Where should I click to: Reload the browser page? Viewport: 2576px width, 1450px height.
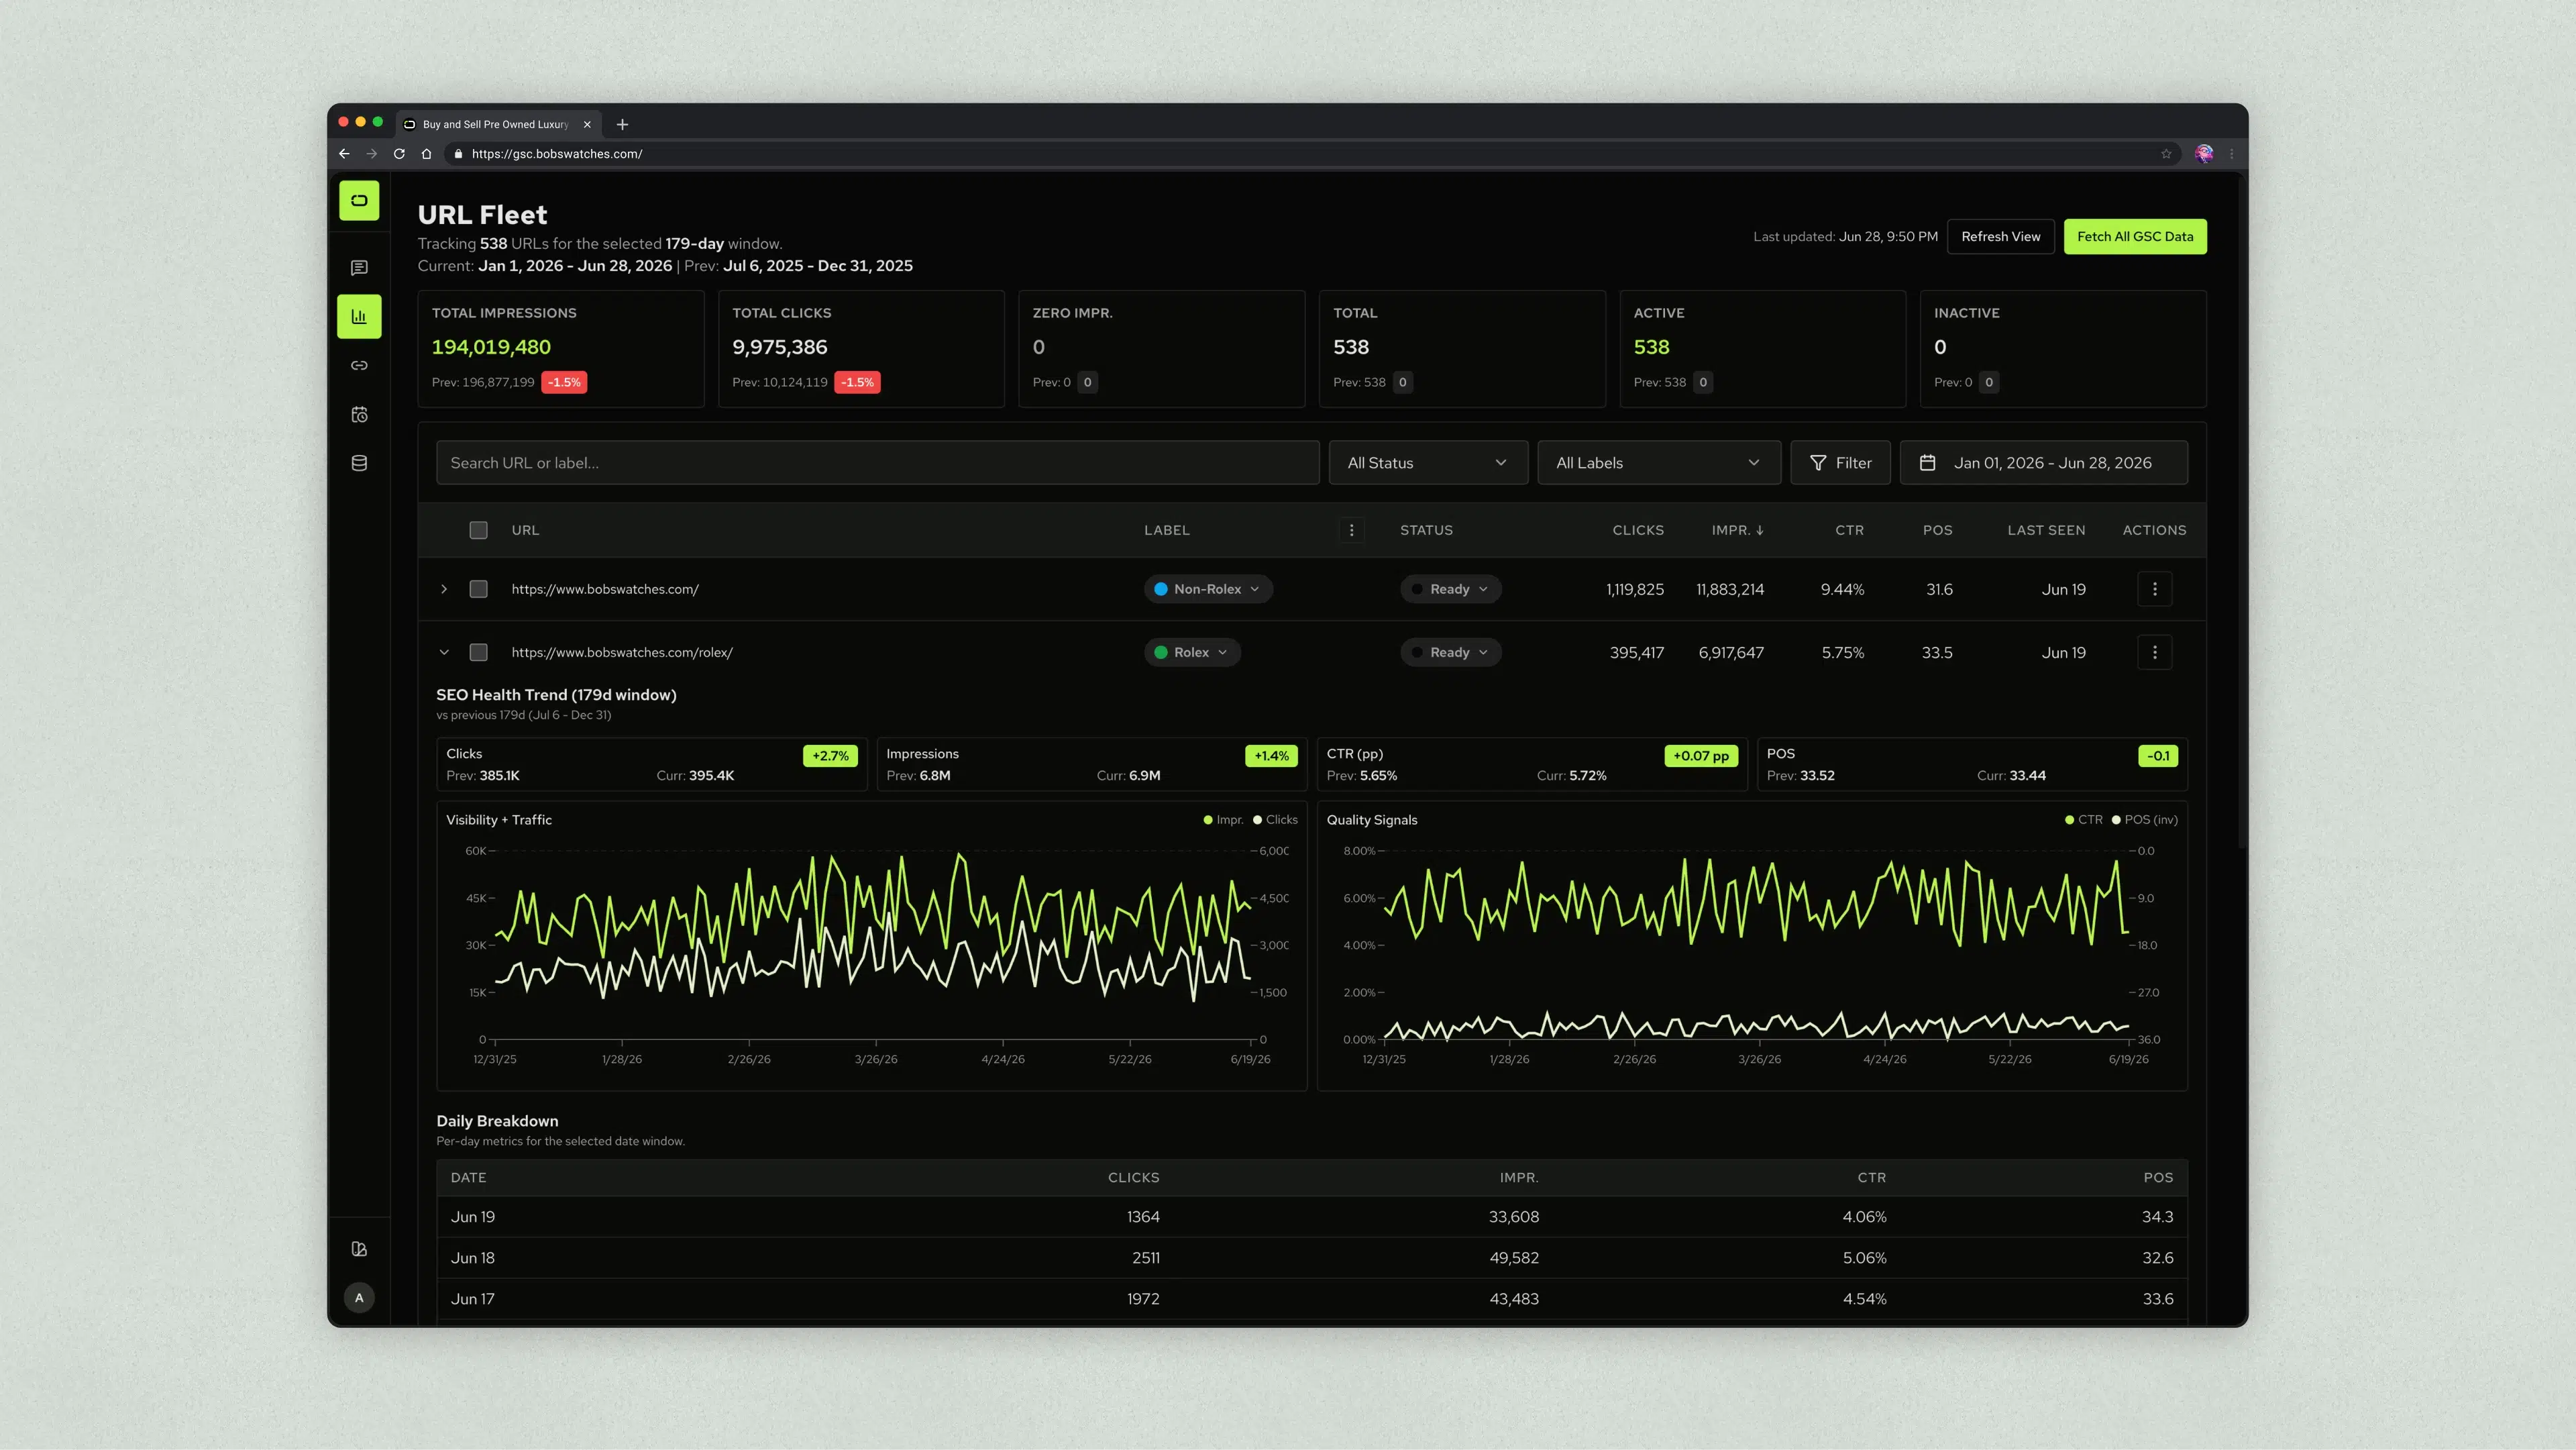click(x=399, y=154)
